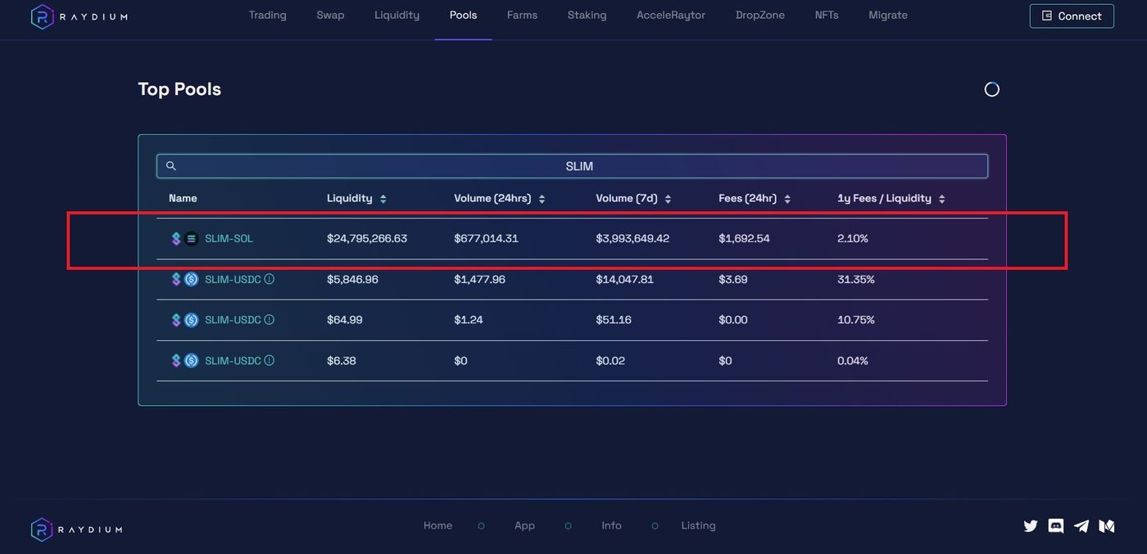Open SLIM-USDC pool with $64.99 liquidity
Screen dimensions: 1147x554
pos(233,320)
